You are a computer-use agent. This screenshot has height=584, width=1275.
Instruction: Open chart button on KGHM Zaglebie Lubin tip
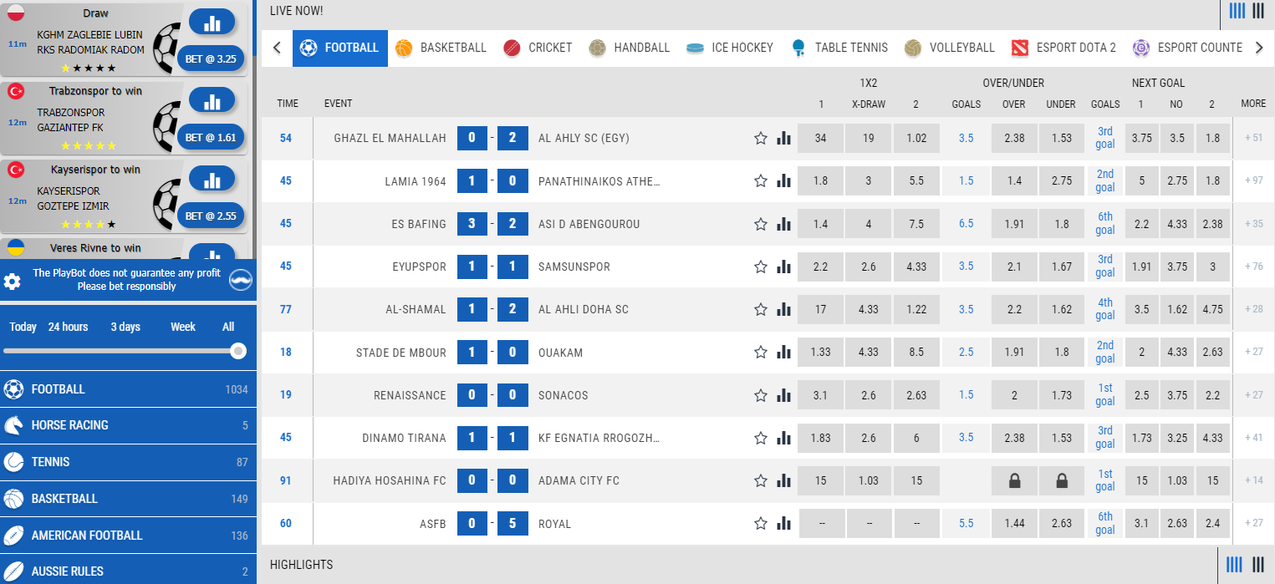pos(212,23)
